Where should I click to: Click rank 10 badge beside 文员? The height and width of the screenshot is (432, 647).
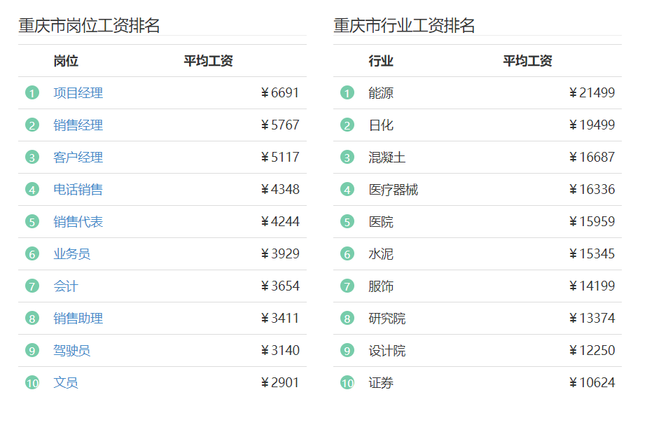point(32,382)
